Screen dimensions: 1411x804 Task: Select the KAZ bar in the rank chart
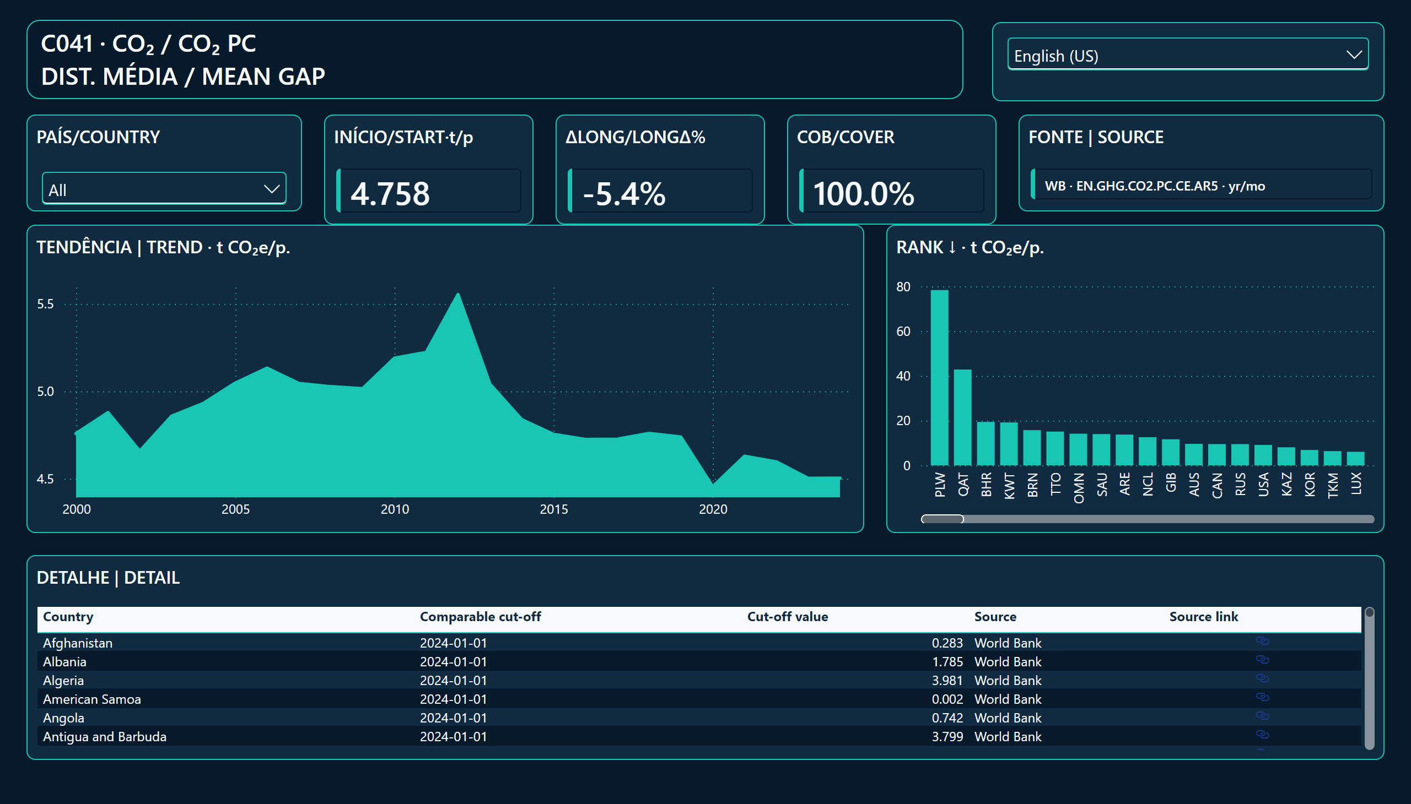(x=1286, y=457)
